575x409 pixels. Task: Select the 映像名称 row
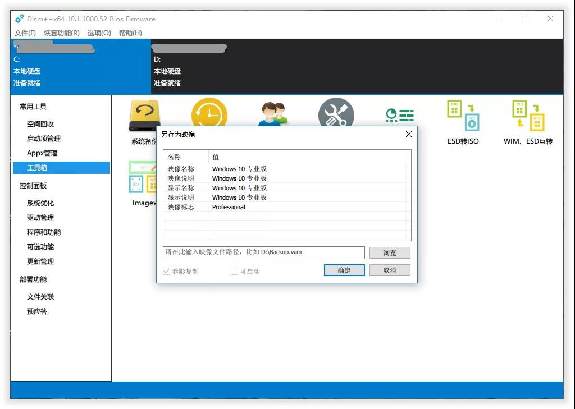click(286, 168)
